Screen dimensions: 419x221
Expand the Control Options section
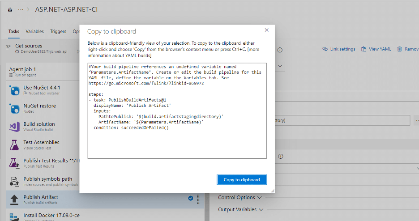coord(239,197)
